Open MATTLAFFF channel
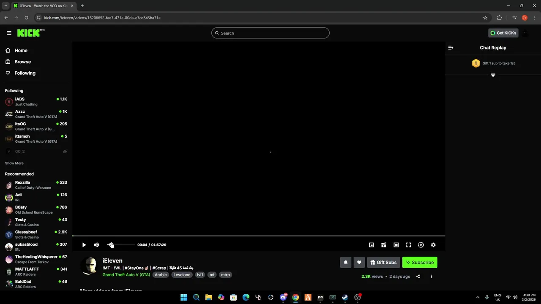541x304 pixels. pos(36,271)
